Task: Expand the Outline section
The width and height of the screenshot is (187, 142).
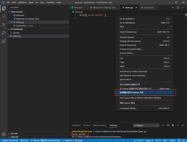Action: coord(9,133)
